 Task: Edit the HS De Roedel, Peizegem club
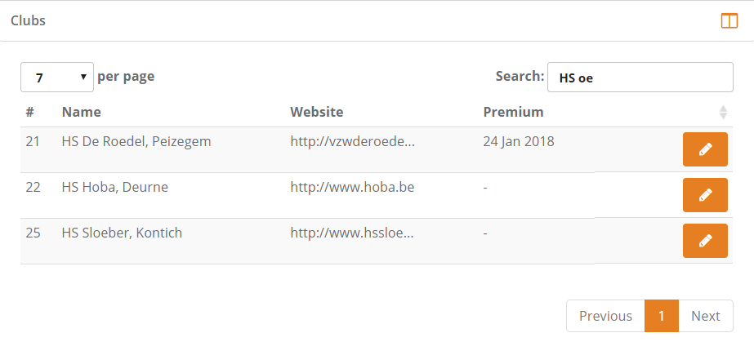tap(705, 149)
